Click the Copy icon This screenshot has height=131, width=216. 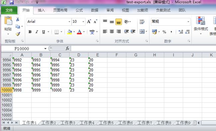(18, 26)
